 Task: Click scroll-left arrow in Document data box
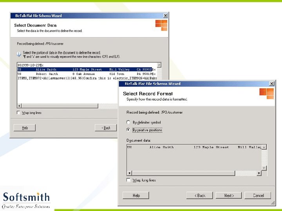point(129,173)
